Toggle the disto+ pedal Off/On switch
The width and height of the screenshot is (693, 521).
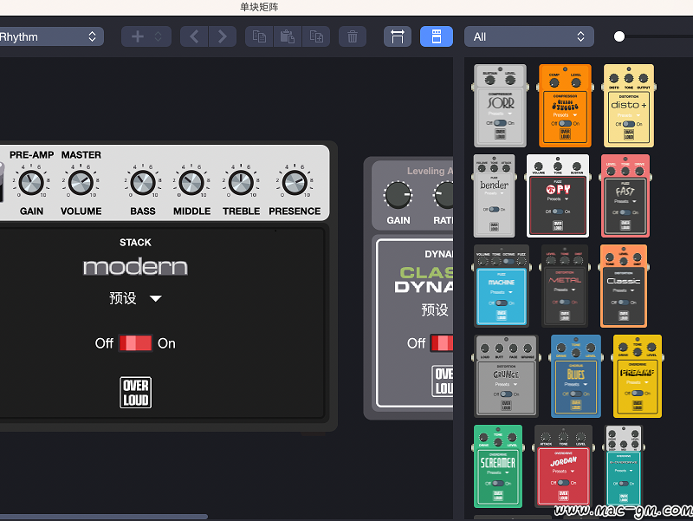pyautogui.click(x=629, y=124)
